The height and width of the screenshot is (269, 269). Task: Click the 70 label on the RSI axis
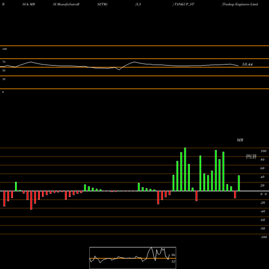(x=4, y=62)
